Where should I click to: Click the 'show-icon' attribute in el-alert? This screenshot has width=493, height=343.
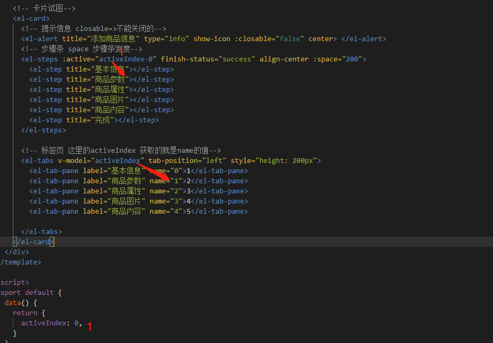coord(212,38)
